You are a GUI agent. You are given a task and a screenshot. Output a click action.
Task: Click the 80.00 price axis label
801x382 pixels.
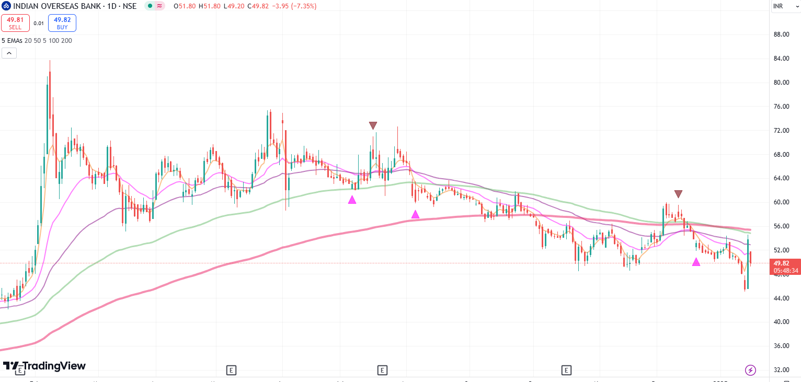pyautogui.click(x=781, y=83)
